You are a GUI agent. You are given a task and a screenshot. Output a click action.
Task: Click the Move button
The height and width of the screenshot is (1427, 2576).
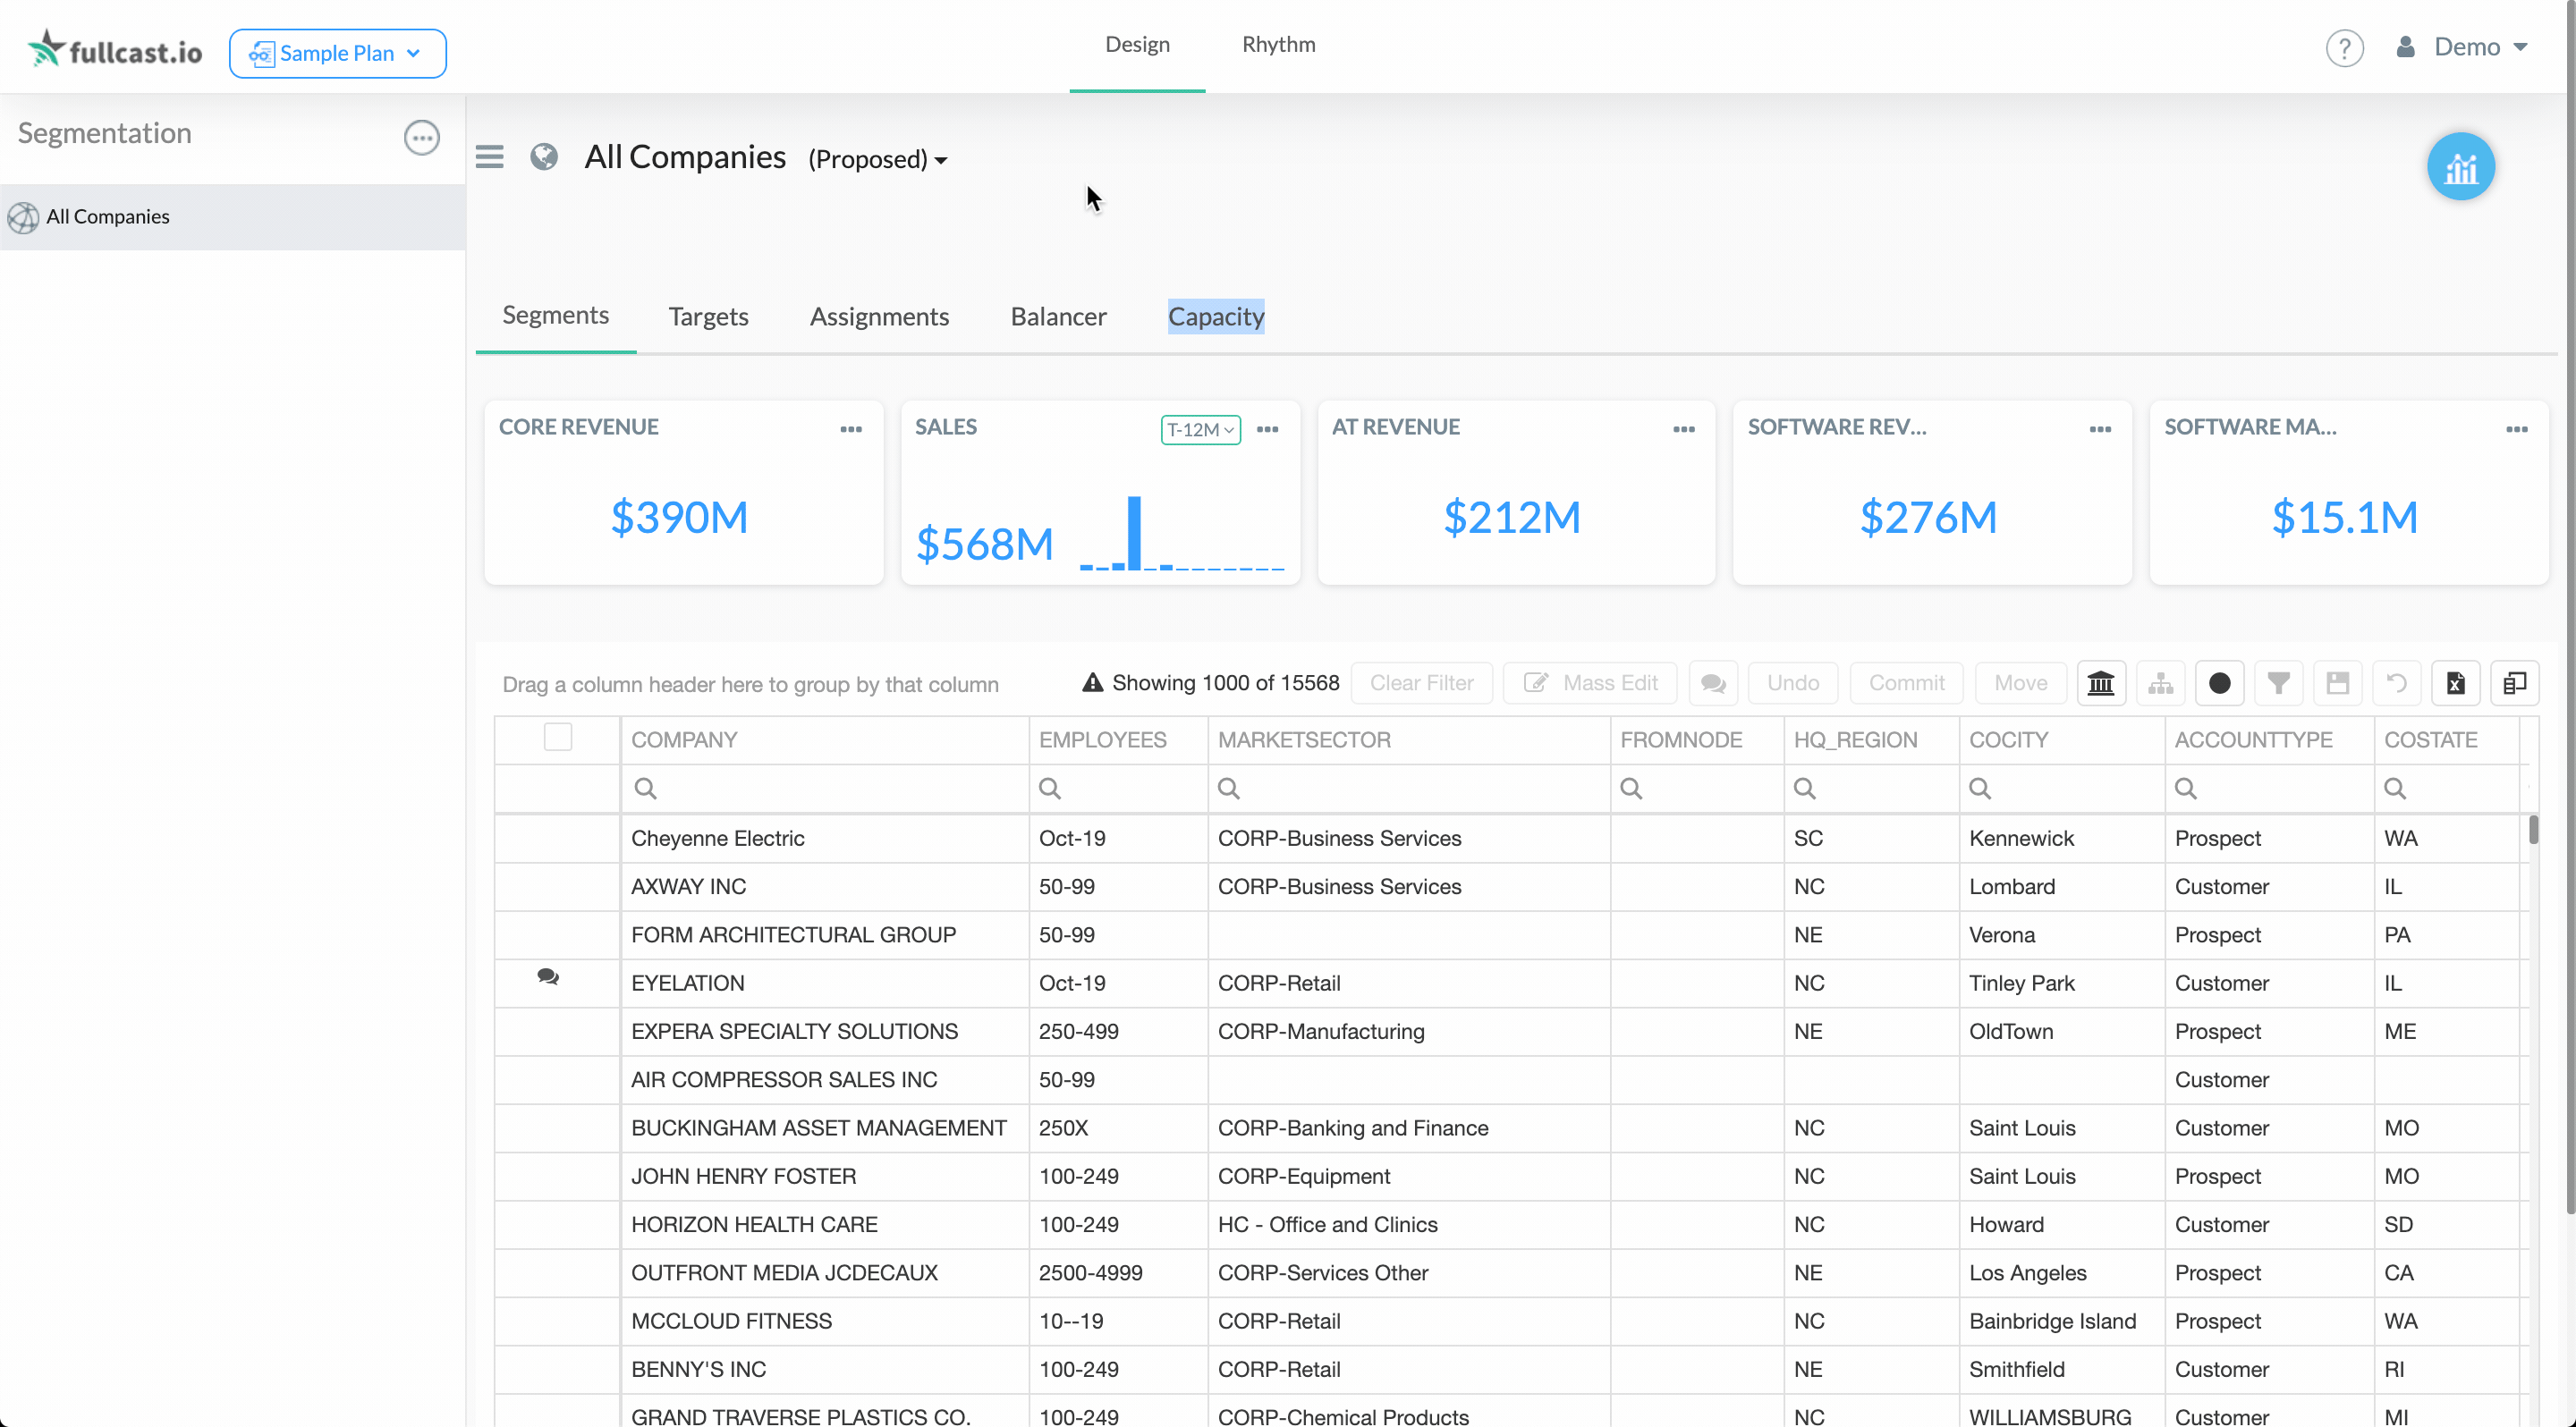tap(2020, 683)
